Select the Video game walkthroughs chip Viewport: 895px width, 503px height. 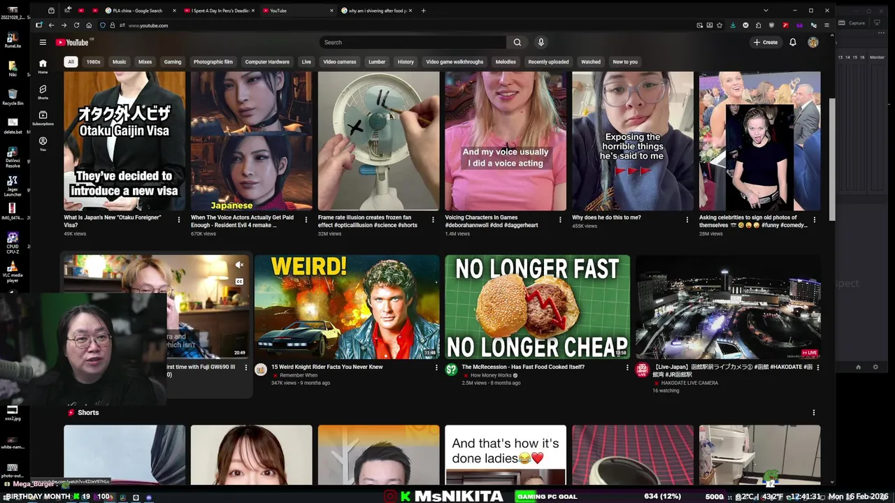coord(454,61)
